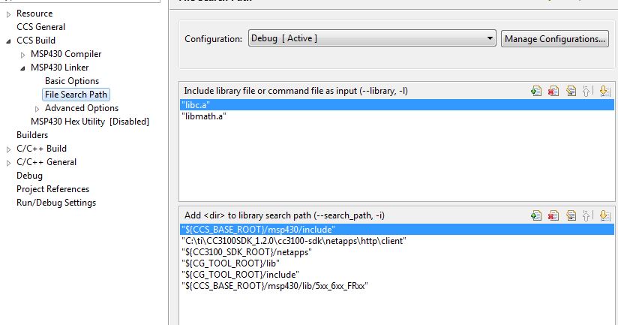Expand the C/C++ Build node
Image resolution: width=618 pixels, height=325 pixels.
point(9,149)
